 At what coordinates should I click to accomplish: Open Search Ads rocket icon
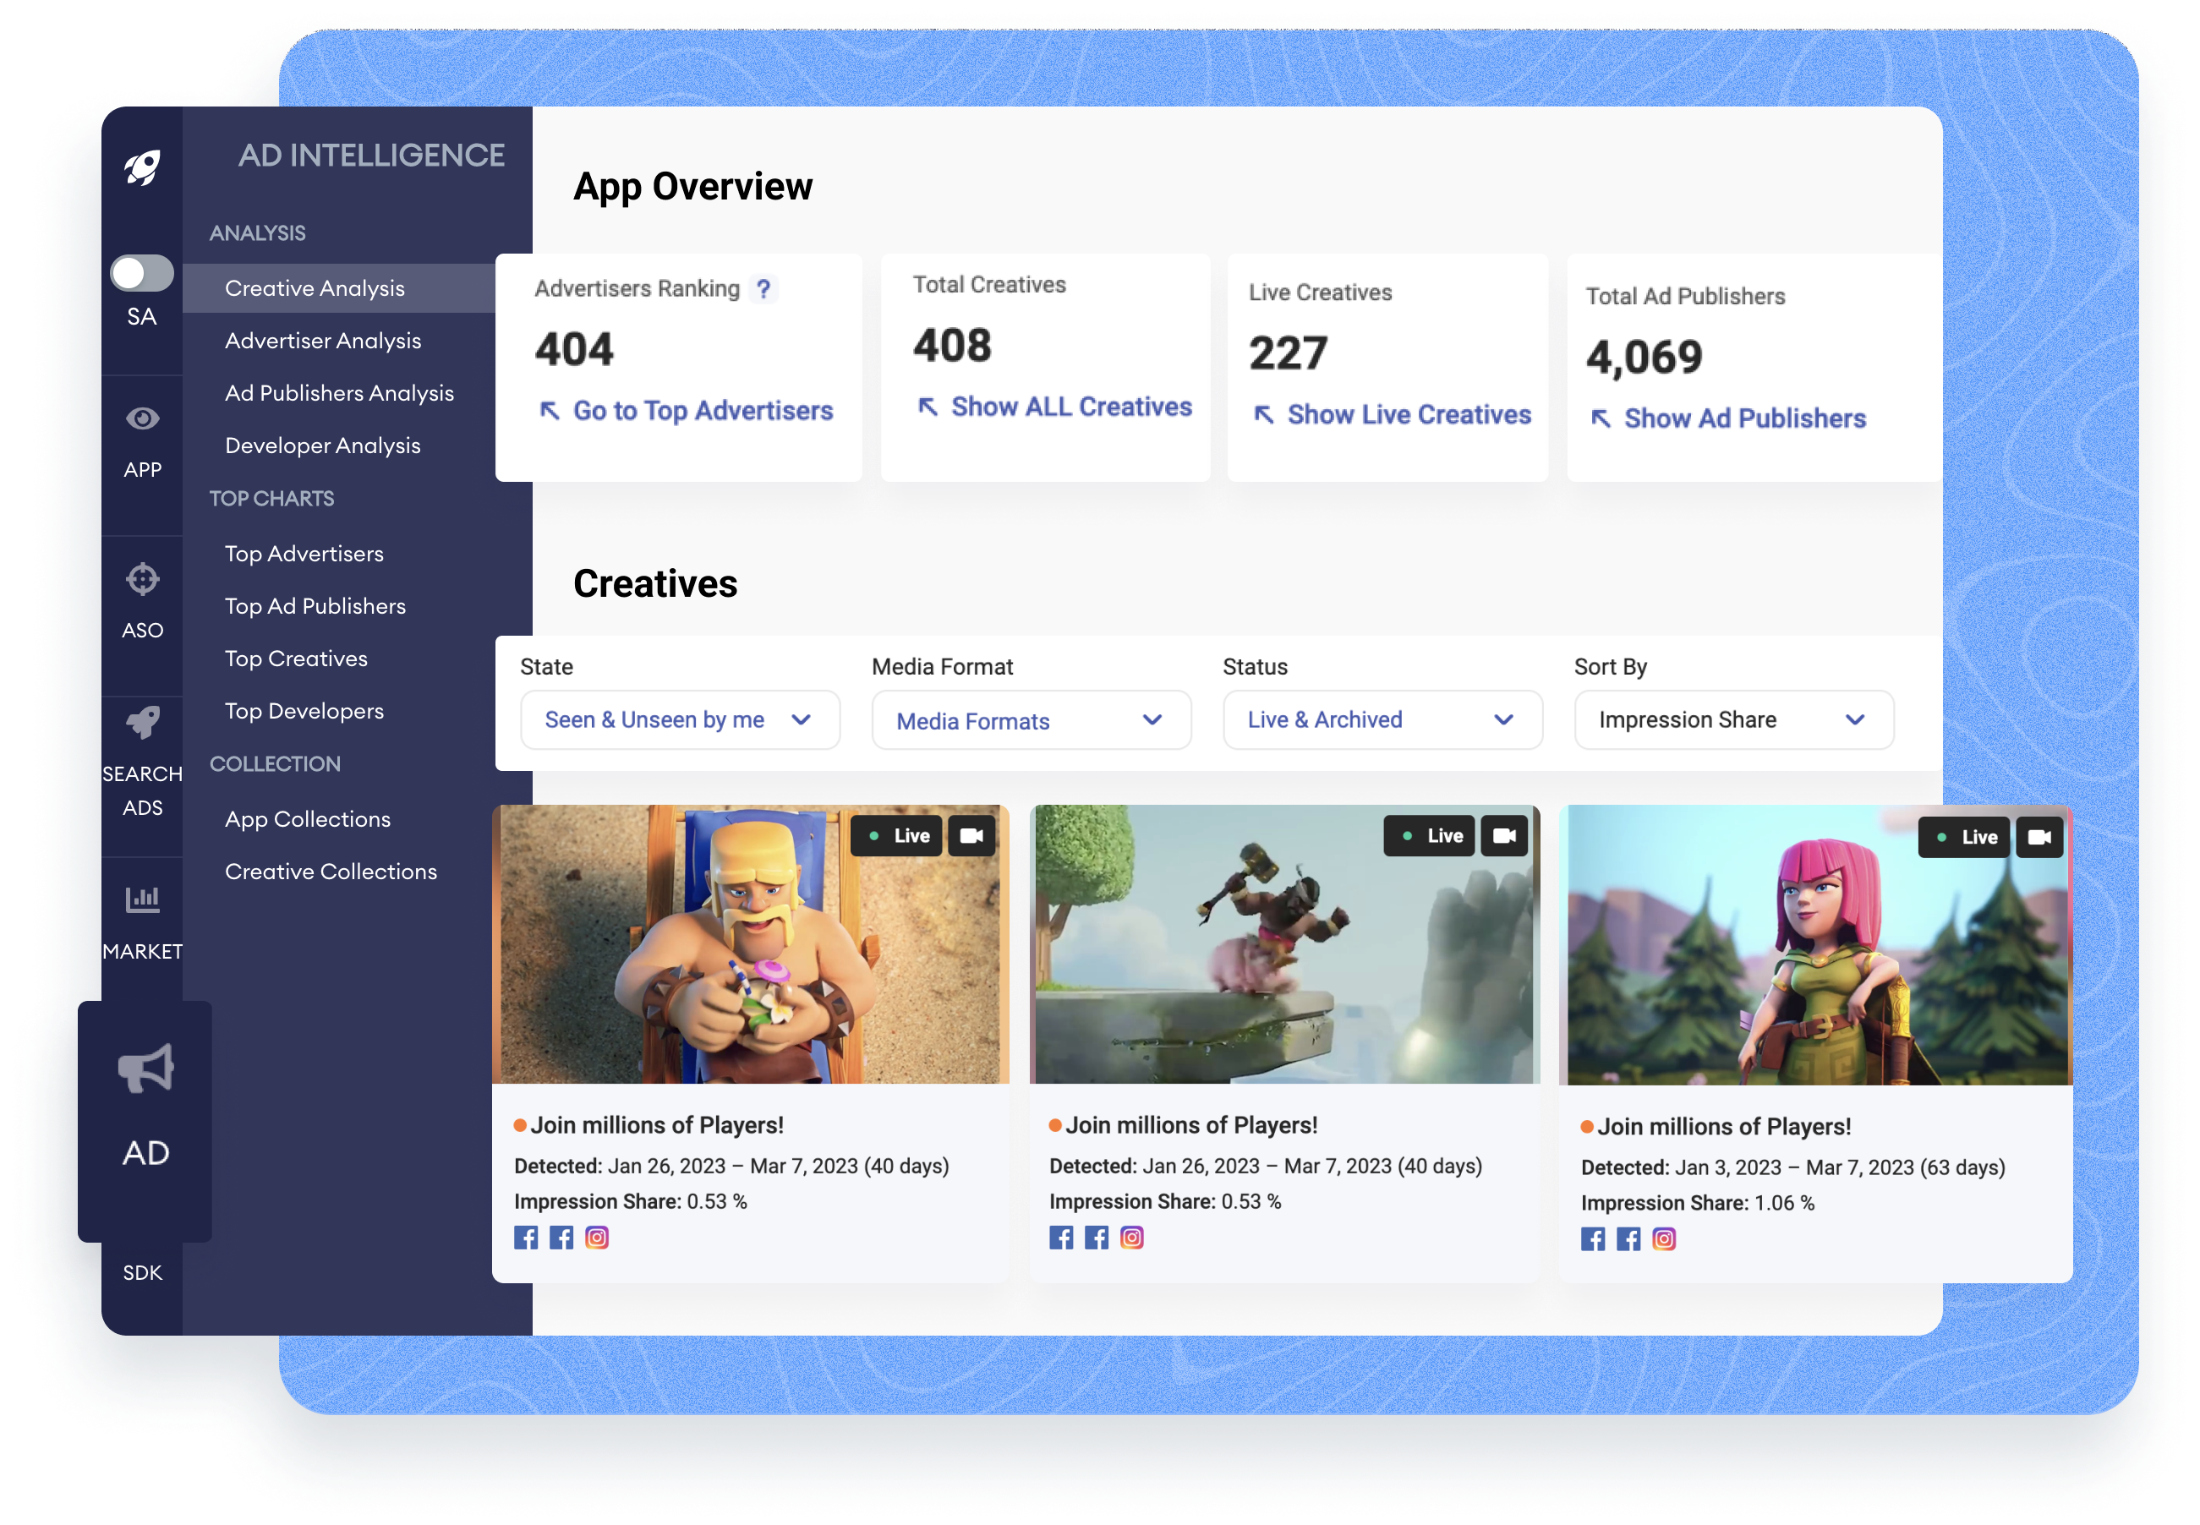click(x=142, y=724)
